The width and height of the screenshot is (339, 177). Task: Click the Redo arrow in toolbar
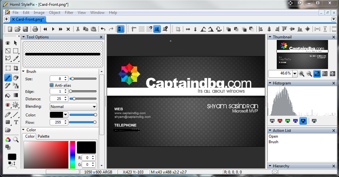point(111,29)
